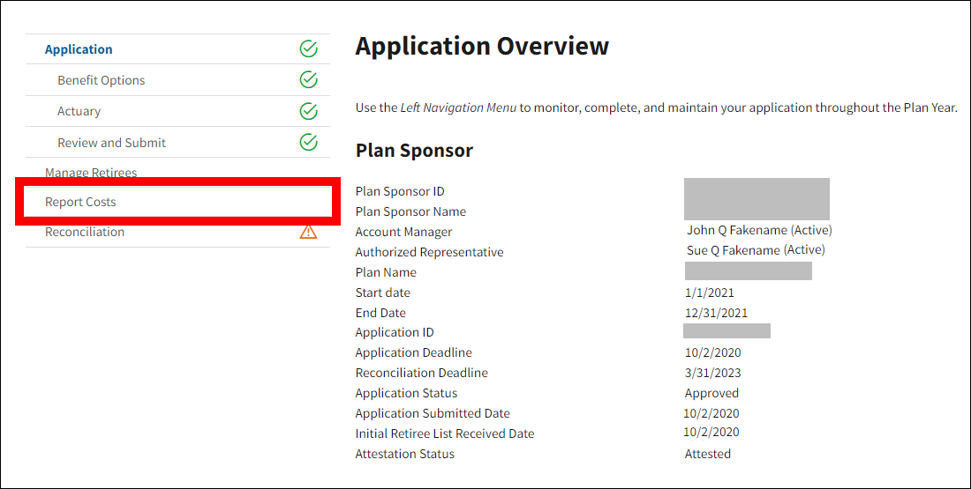Screen dimensions: 971x489
Task: Select Review and Submit in navigation
Action: (111, 143)
